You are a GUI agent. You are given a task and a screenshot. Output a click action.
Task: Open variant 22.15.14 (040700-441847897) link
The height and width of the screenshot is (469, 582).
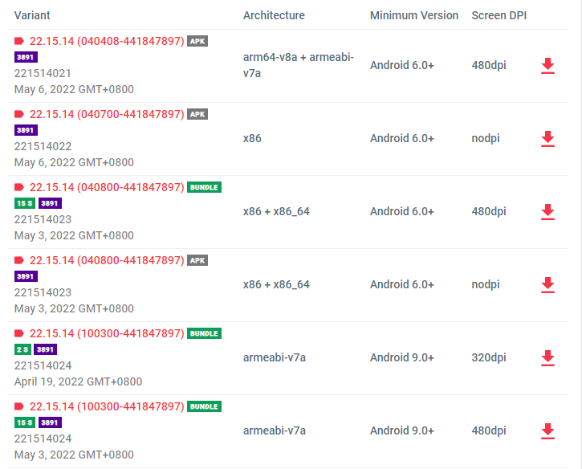point(107,114)
